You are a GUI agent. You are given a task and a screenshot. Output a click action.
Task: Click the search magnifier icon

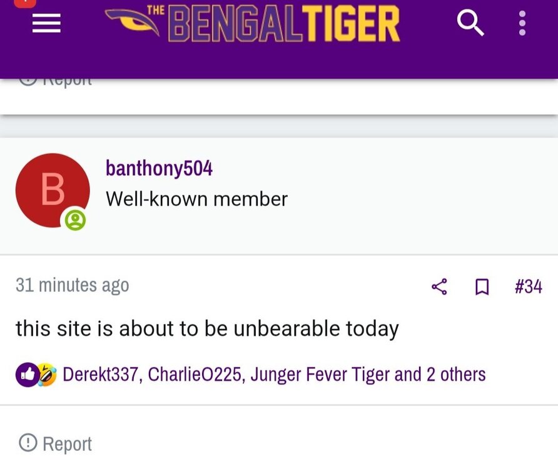click(470, 24)
